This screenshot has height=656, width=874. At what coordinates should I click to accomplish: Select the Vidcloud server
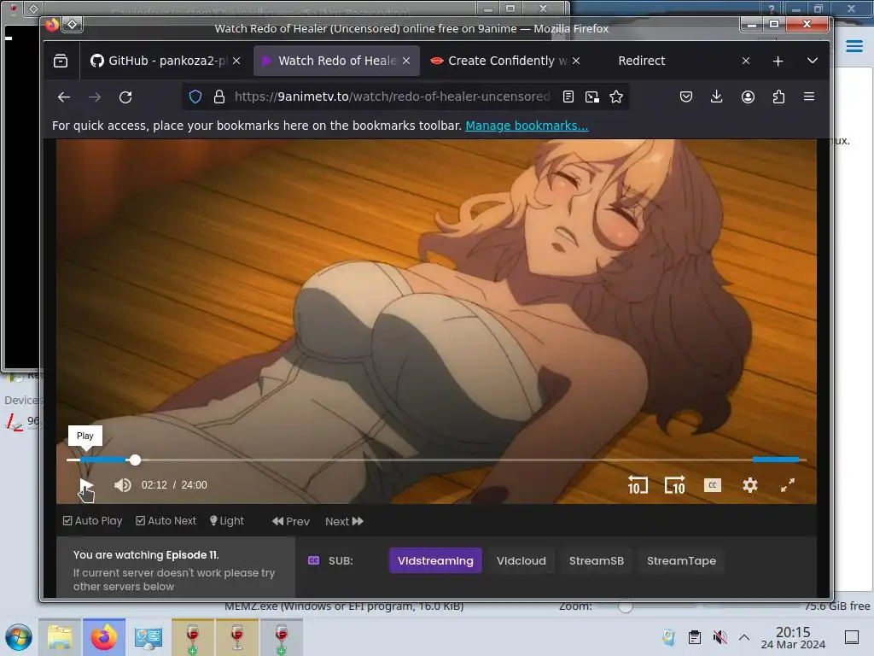pos(521,560)
